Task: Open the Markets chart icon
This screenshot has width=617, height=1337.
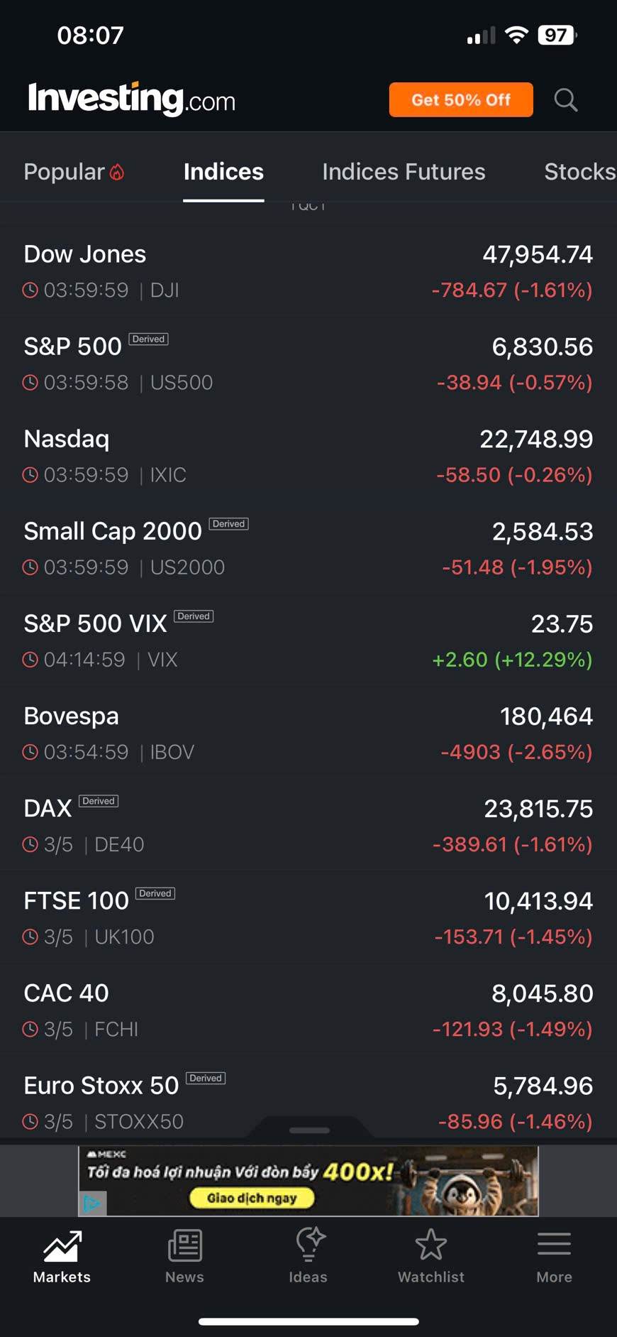Action: tap(62, 1246)
